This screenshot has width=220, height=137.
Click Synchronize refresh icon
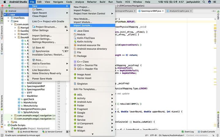tap(34, 51)
